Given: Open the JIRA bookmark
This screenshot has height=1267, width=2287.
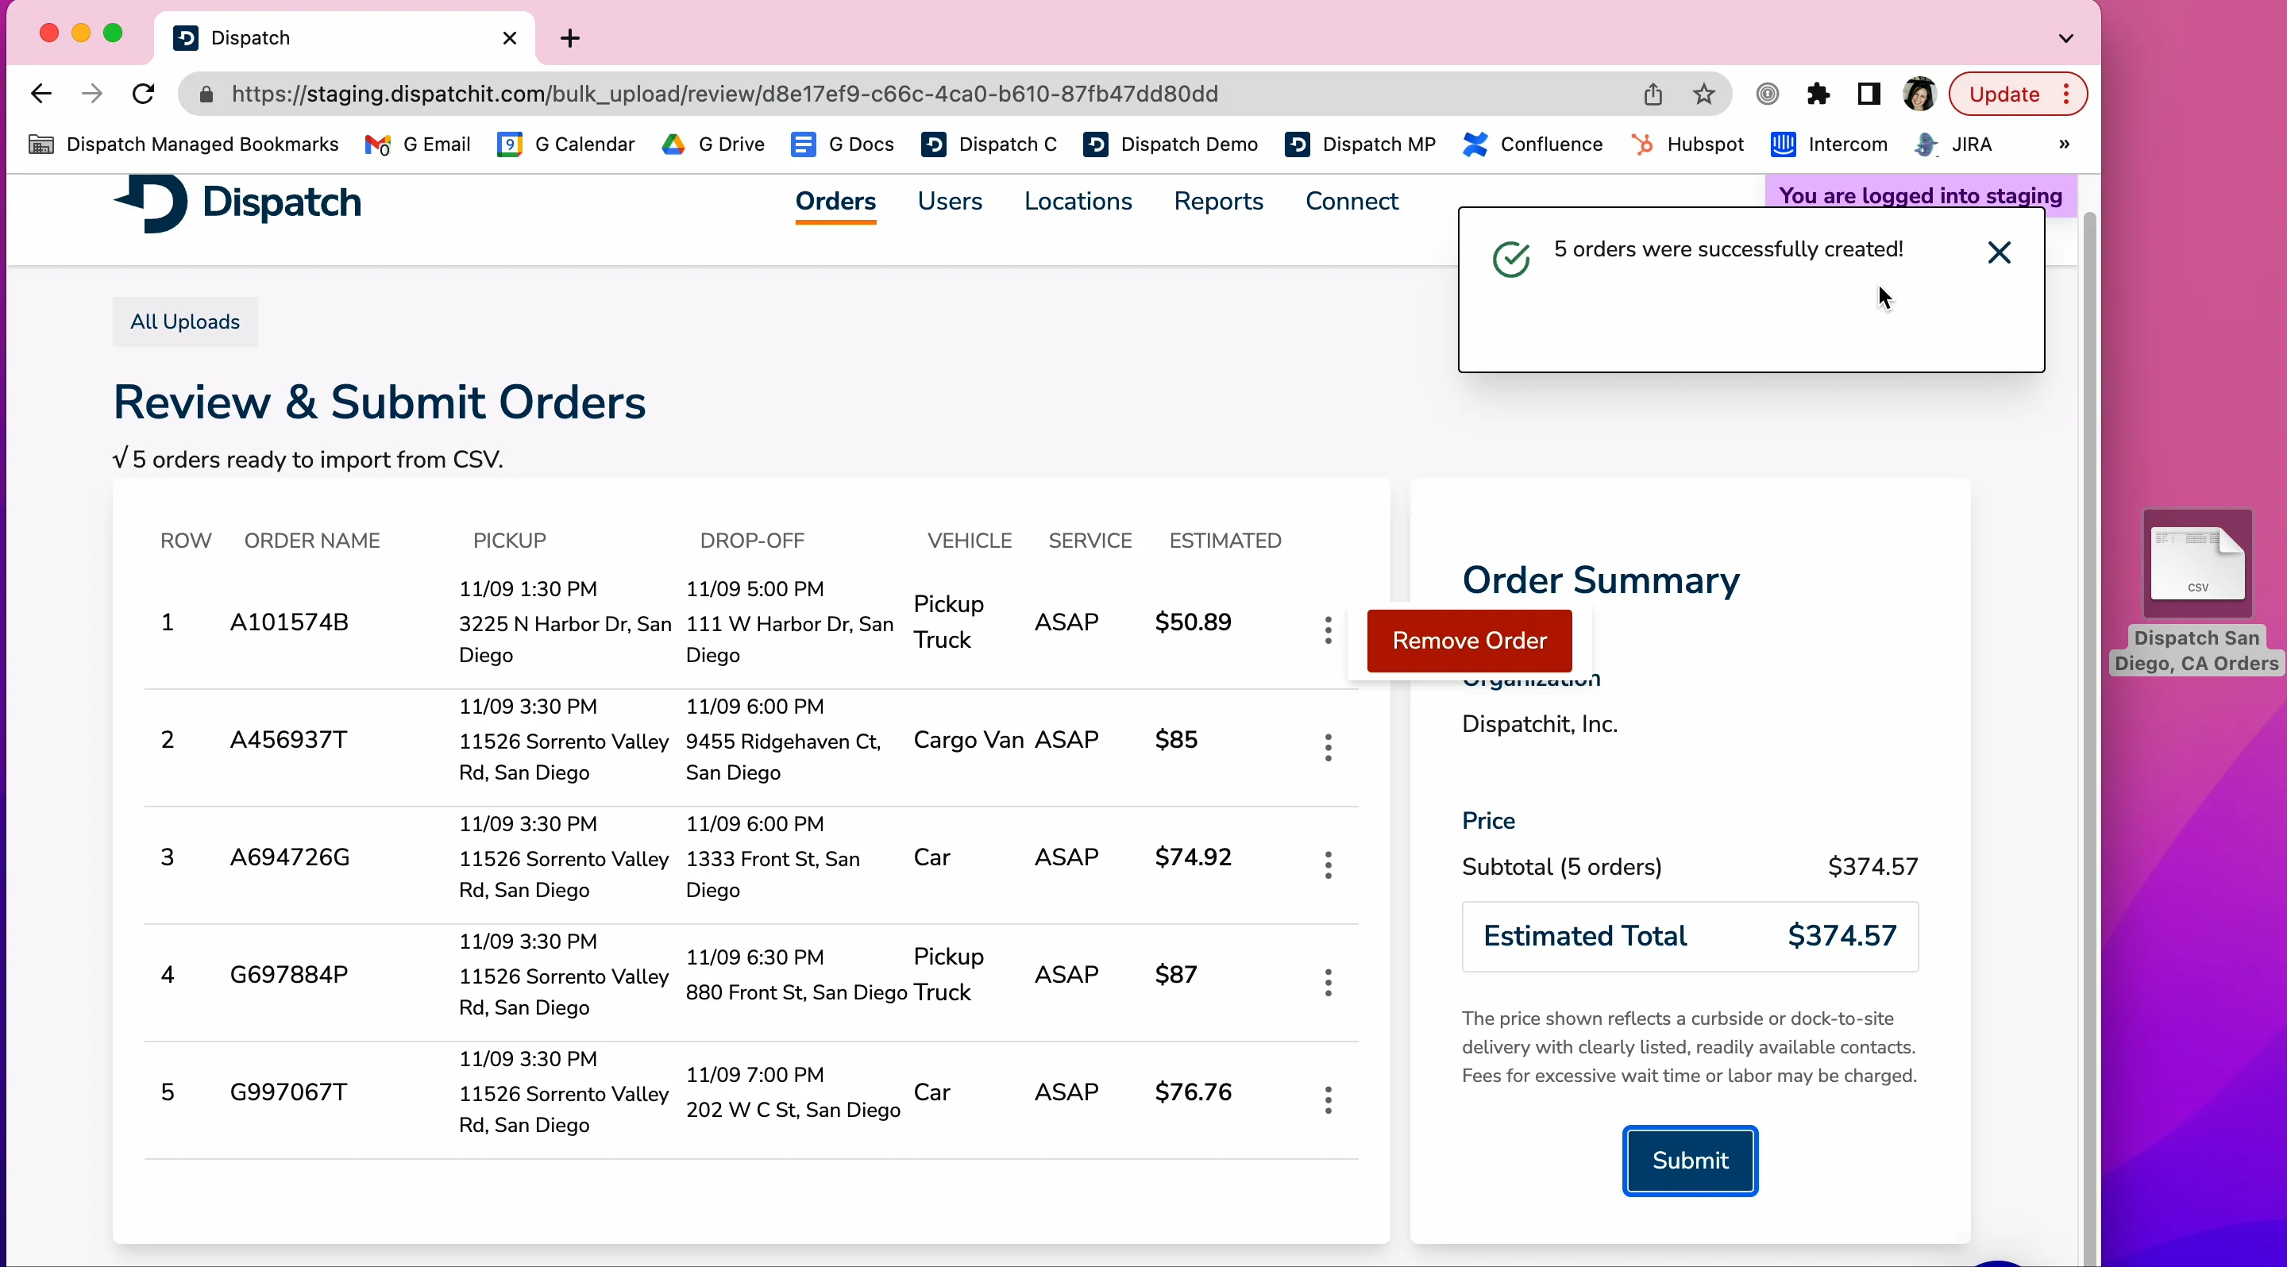Looking at the screenshot, I should point(1954,144).
